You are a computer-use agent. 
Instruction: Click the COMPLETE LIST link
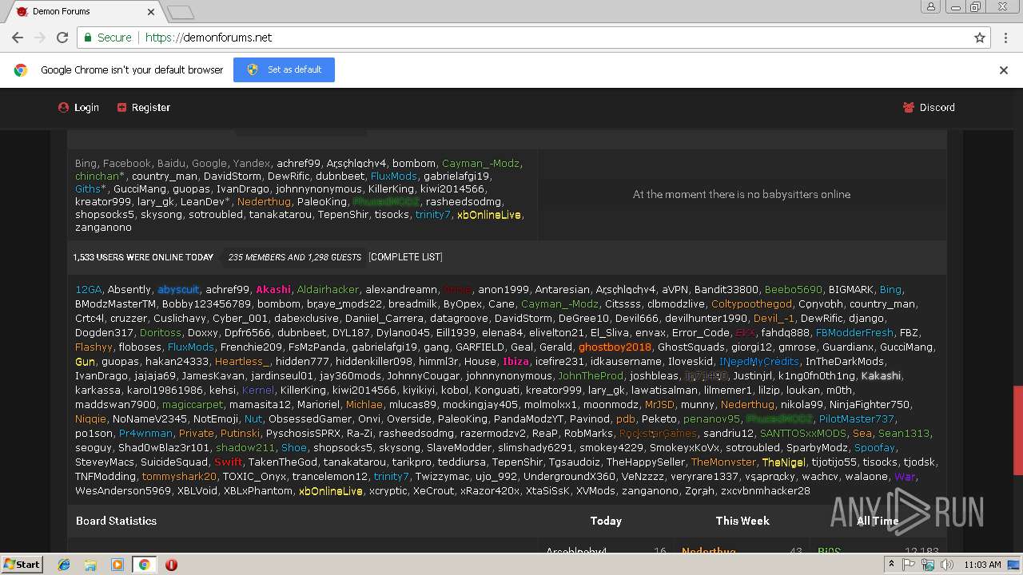tap(405, 257)
